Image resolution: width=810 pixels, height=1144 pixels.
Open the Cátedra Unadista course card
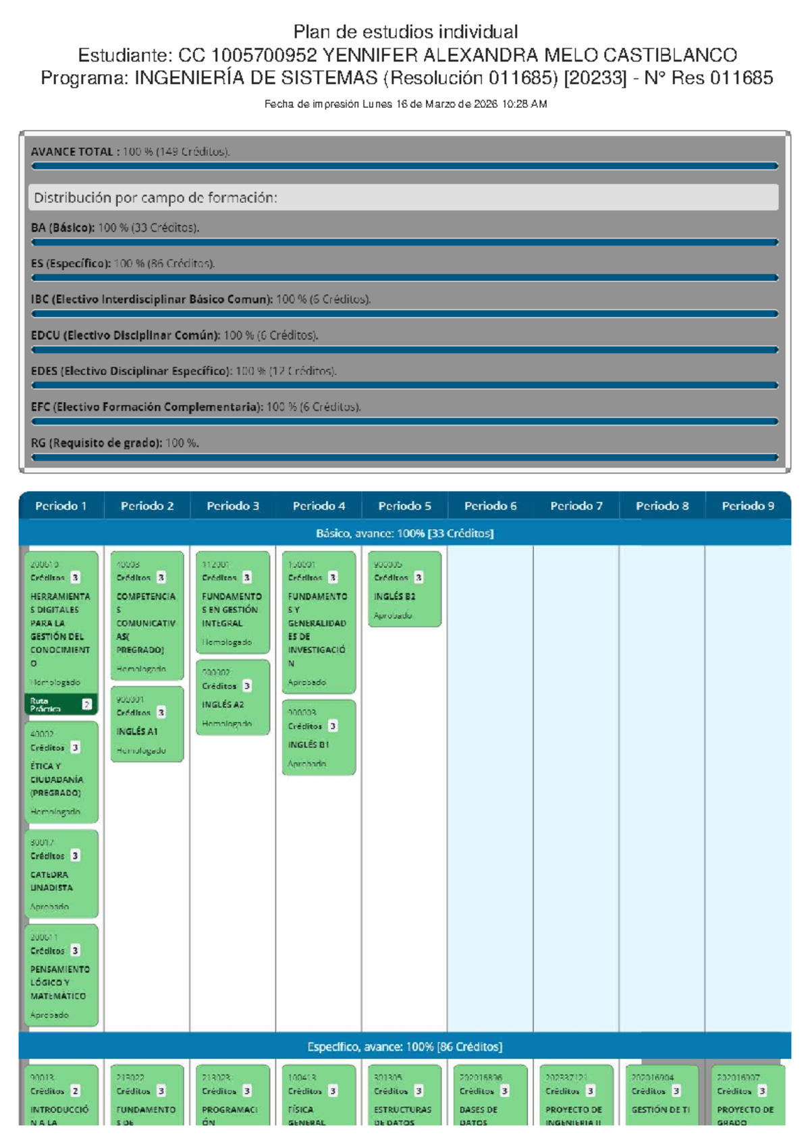tap(61, 874)
